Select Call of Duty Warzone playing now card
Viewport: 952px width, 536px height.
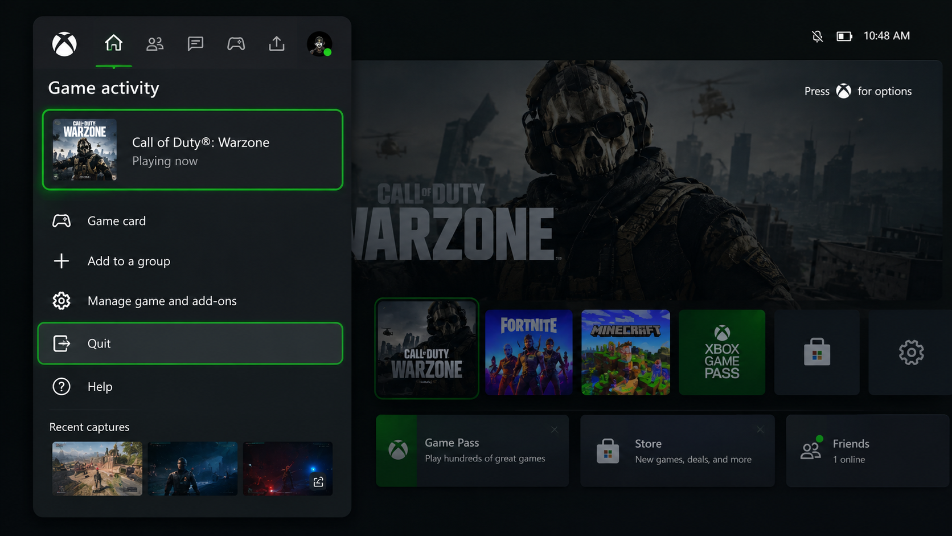192,150
